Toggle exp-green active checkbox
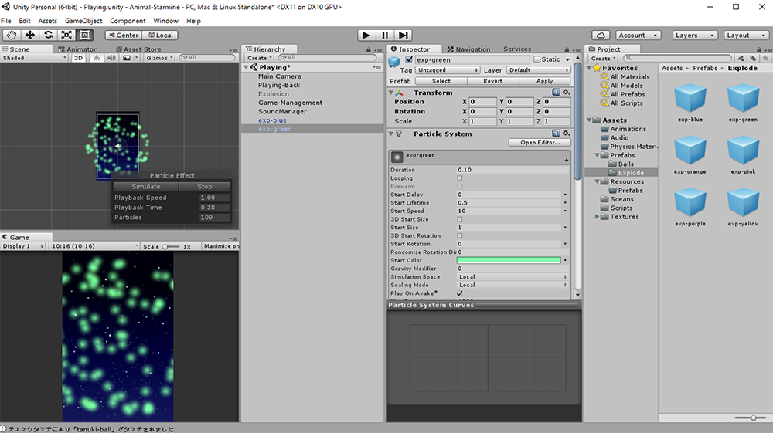This screenshot has width=773, height=433. [409, 59]
